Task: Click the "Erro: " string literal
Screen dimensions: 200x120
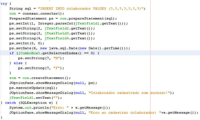Action: coord(60,108)
